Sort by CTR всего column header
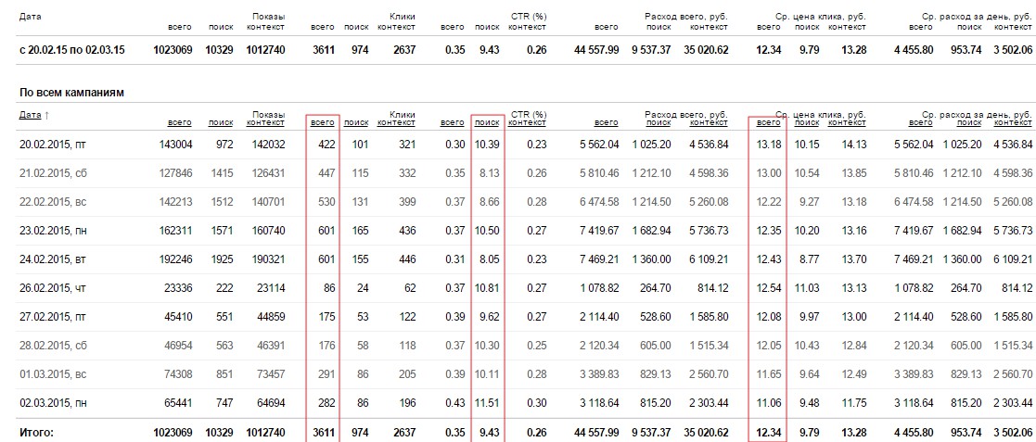This screenshot has height=442, width=1036. pos(453,122)
